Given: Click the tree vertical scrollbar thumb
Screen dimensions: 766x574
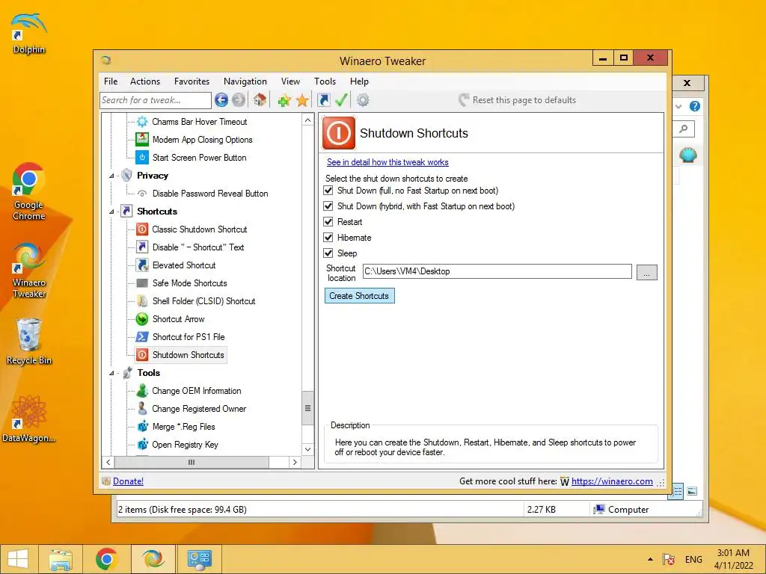Looking at the screenshot, I should (307, 408).
